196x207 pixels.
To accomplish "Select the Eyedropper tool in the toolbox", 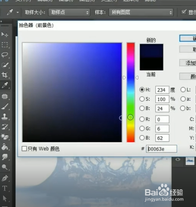I will [x=5, y=85].
